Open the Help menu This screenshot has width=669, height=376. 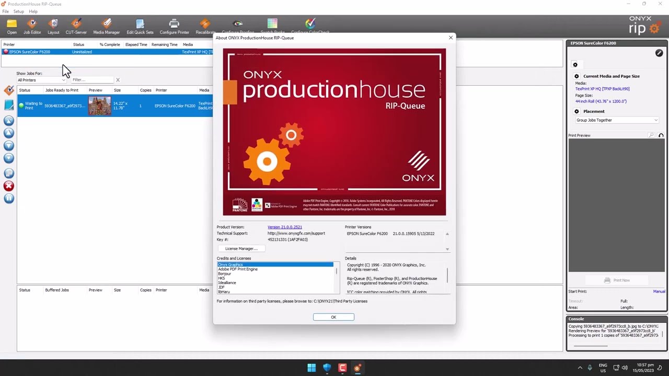point(33,11)
